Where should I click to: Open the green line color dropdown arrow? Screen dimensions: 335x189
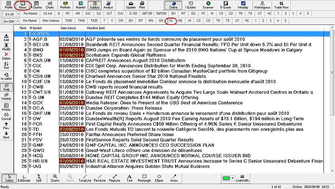click(x=232, y=177)
